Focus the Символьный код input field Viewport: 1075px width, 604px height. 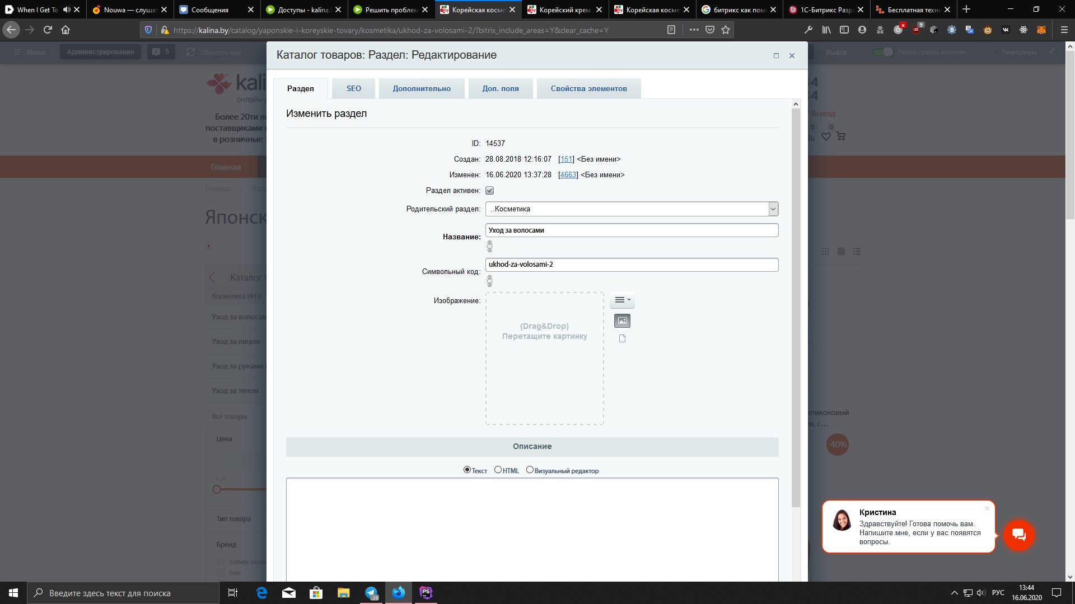coord(632,265)
